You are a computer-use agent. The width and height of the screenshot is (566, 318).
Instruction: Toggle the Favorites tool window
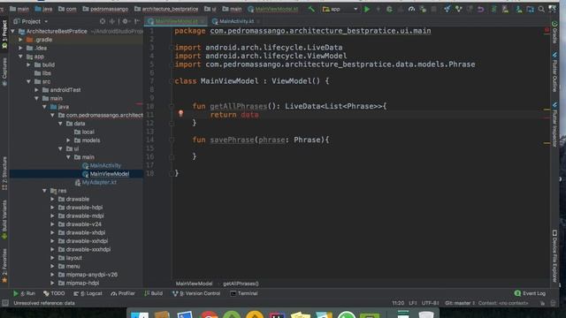coord(4,265)
